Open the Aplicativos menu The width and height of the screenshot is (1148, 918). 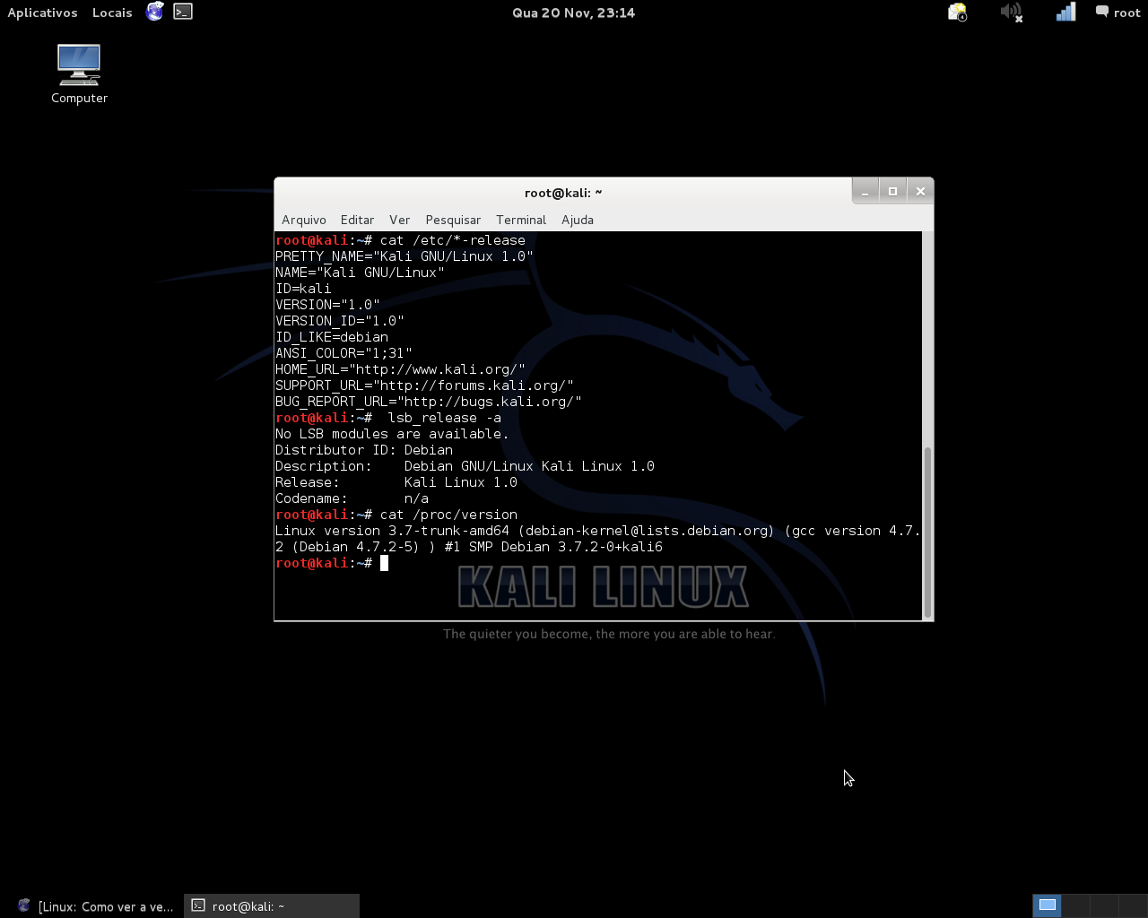click(x=42, y=13)
